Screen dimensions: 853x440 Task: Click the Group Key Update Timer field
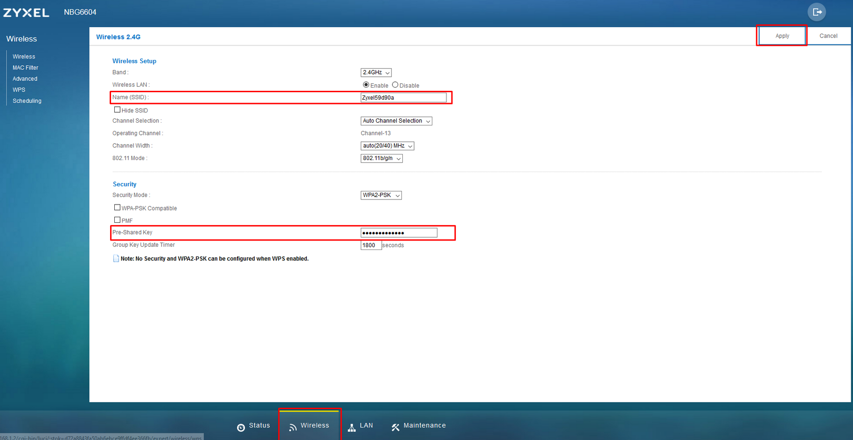pyautogui.click(x=371, y=245)
